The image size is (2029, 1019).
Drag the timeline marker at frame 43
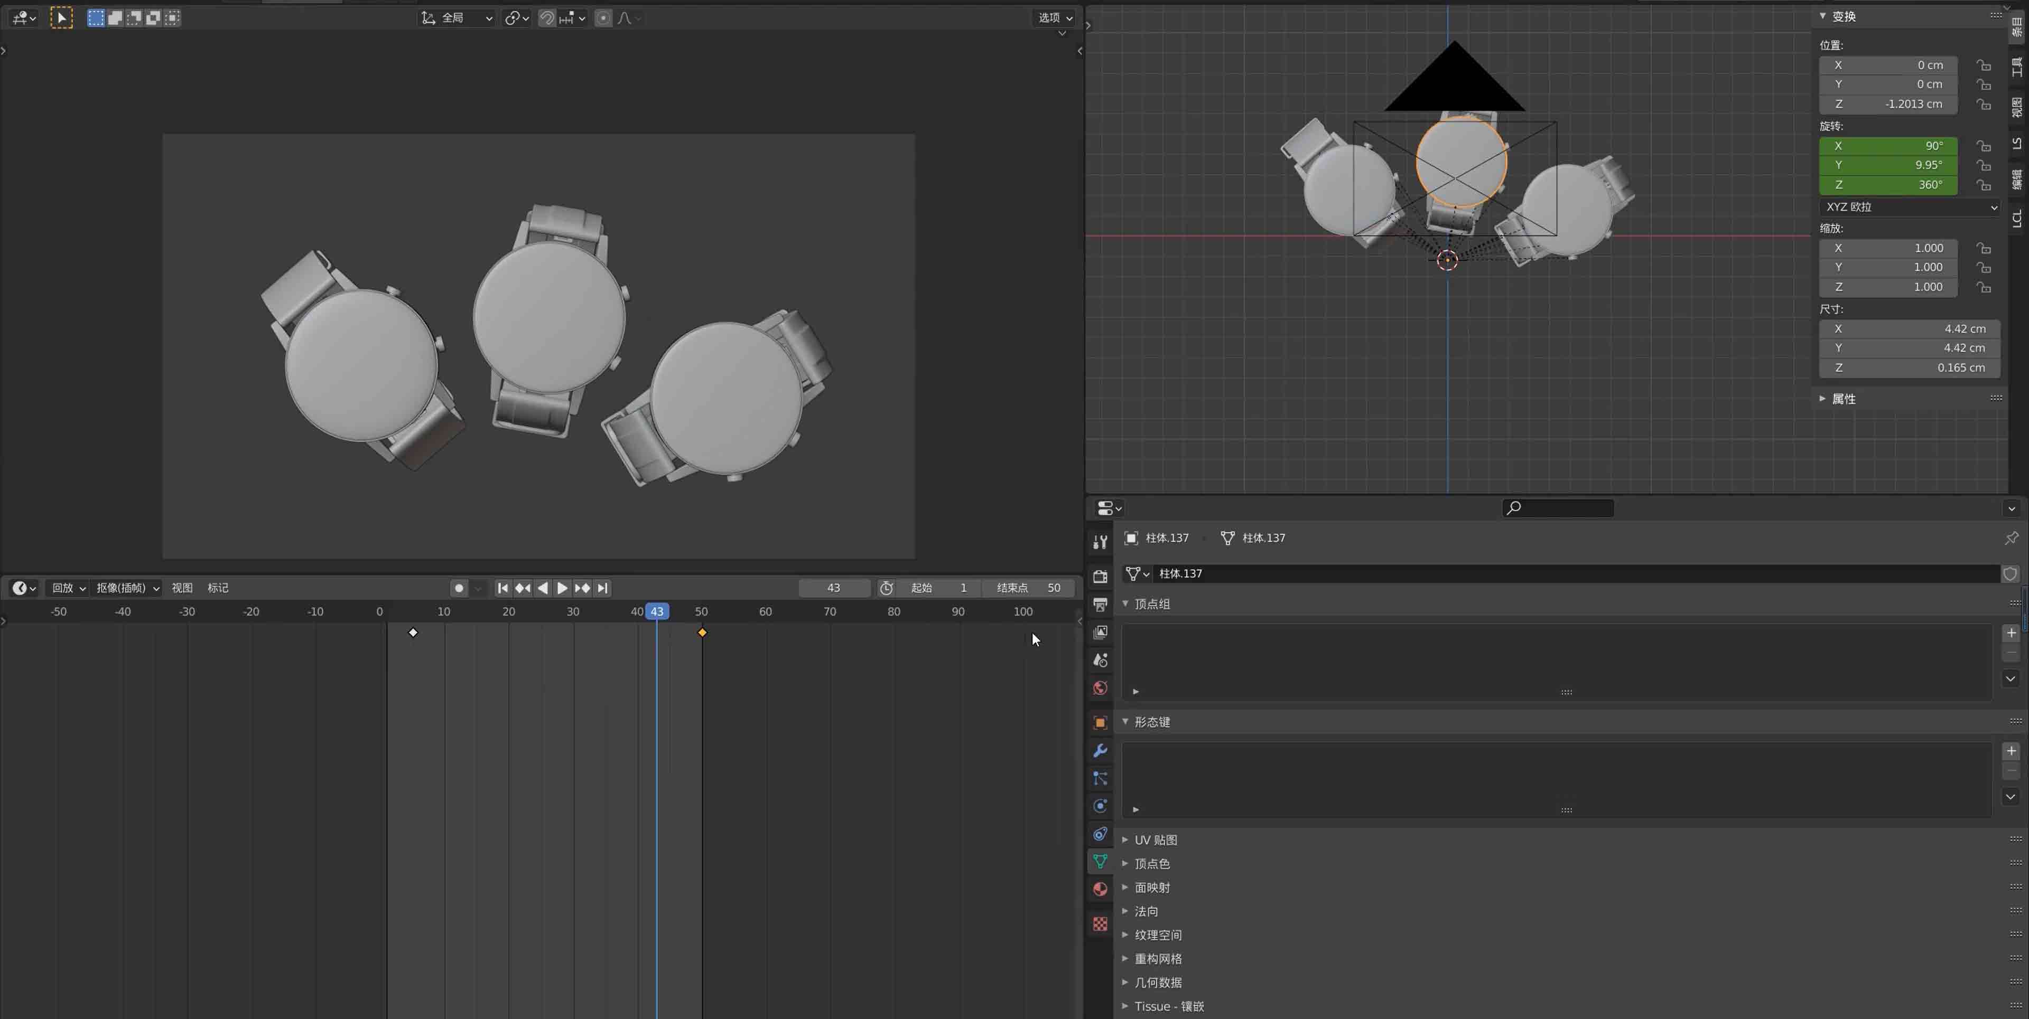tap(657, 611)
